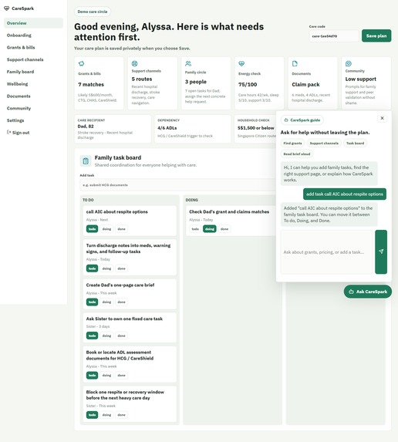
Task: Move 'Check Dad's grant' task back to todo
Action: pyautogui.click(x=195, y=229)
